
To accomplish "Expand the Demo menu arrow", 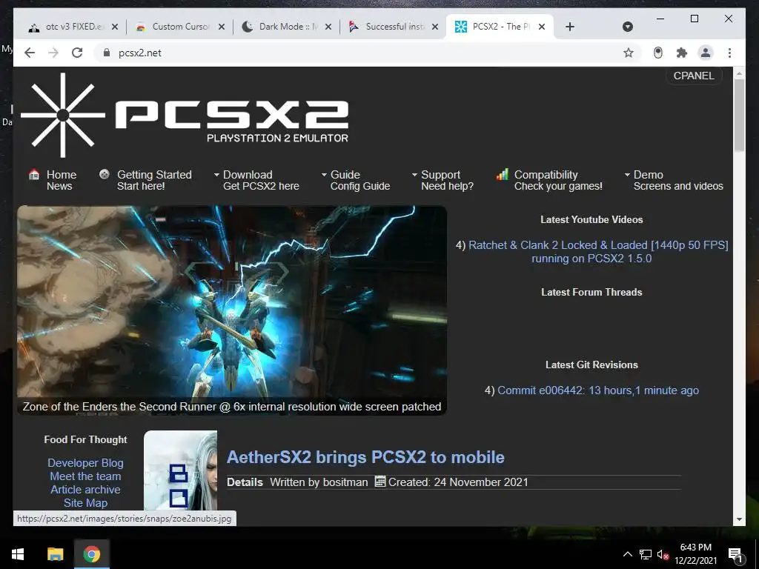I will tap(627, 175).
